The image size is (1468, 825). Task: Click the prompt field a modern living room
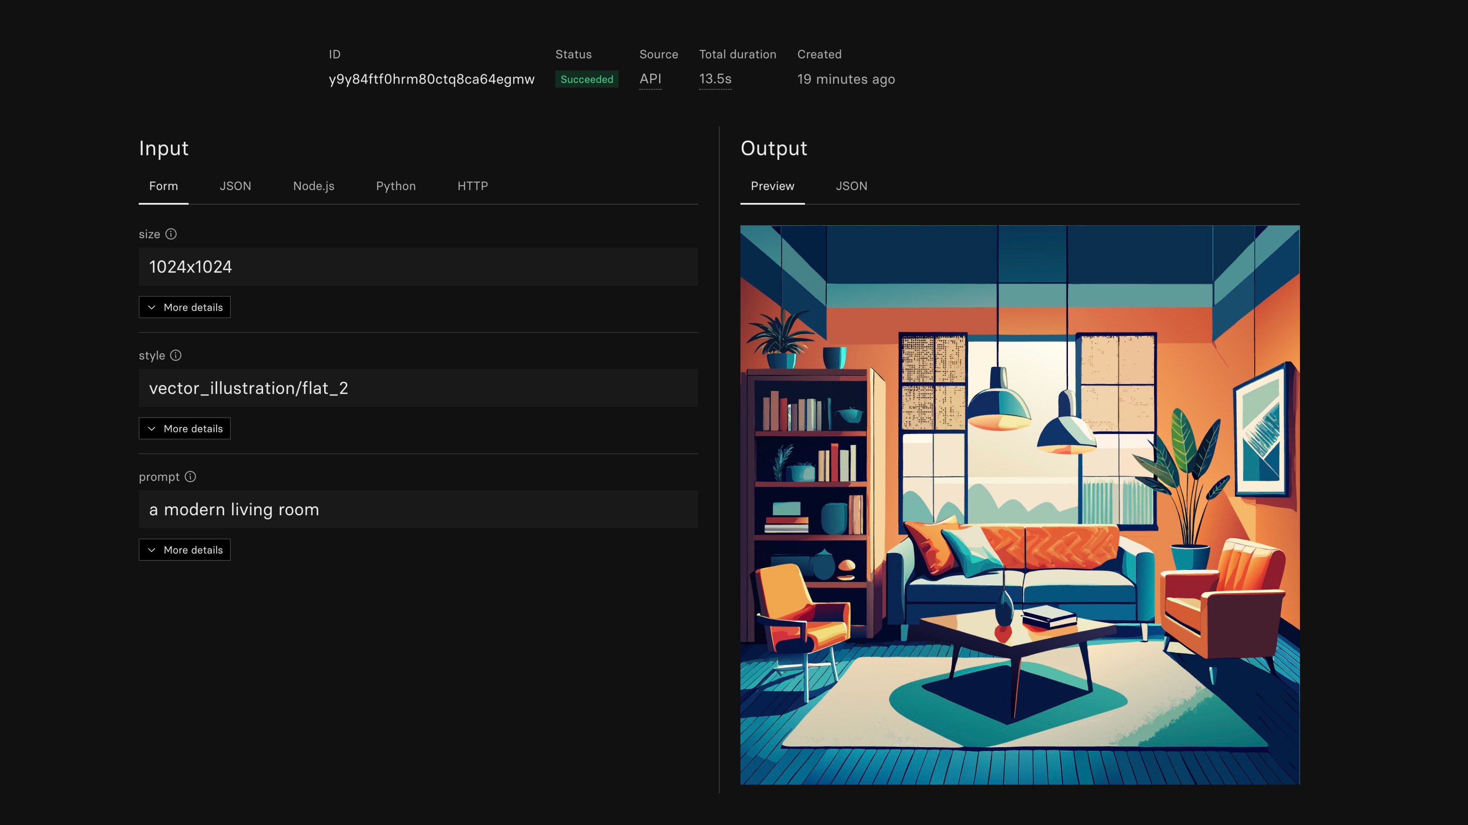click(x=418, y=510)
